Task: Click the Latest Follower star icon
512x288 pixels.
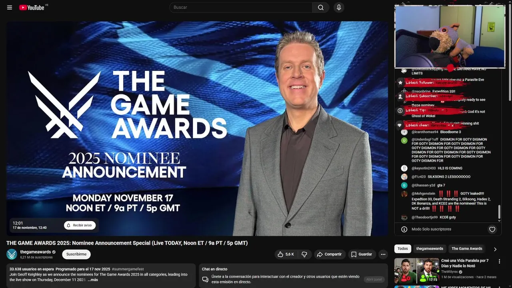Action: point(400,83)
